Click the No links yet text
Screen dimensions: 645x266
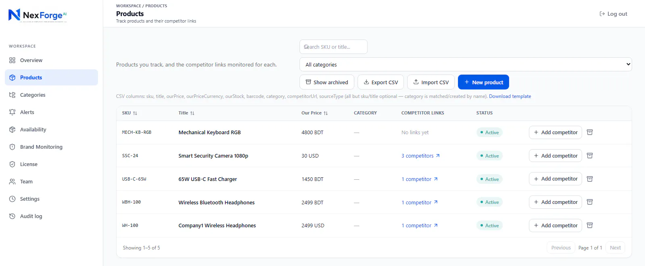415,132
